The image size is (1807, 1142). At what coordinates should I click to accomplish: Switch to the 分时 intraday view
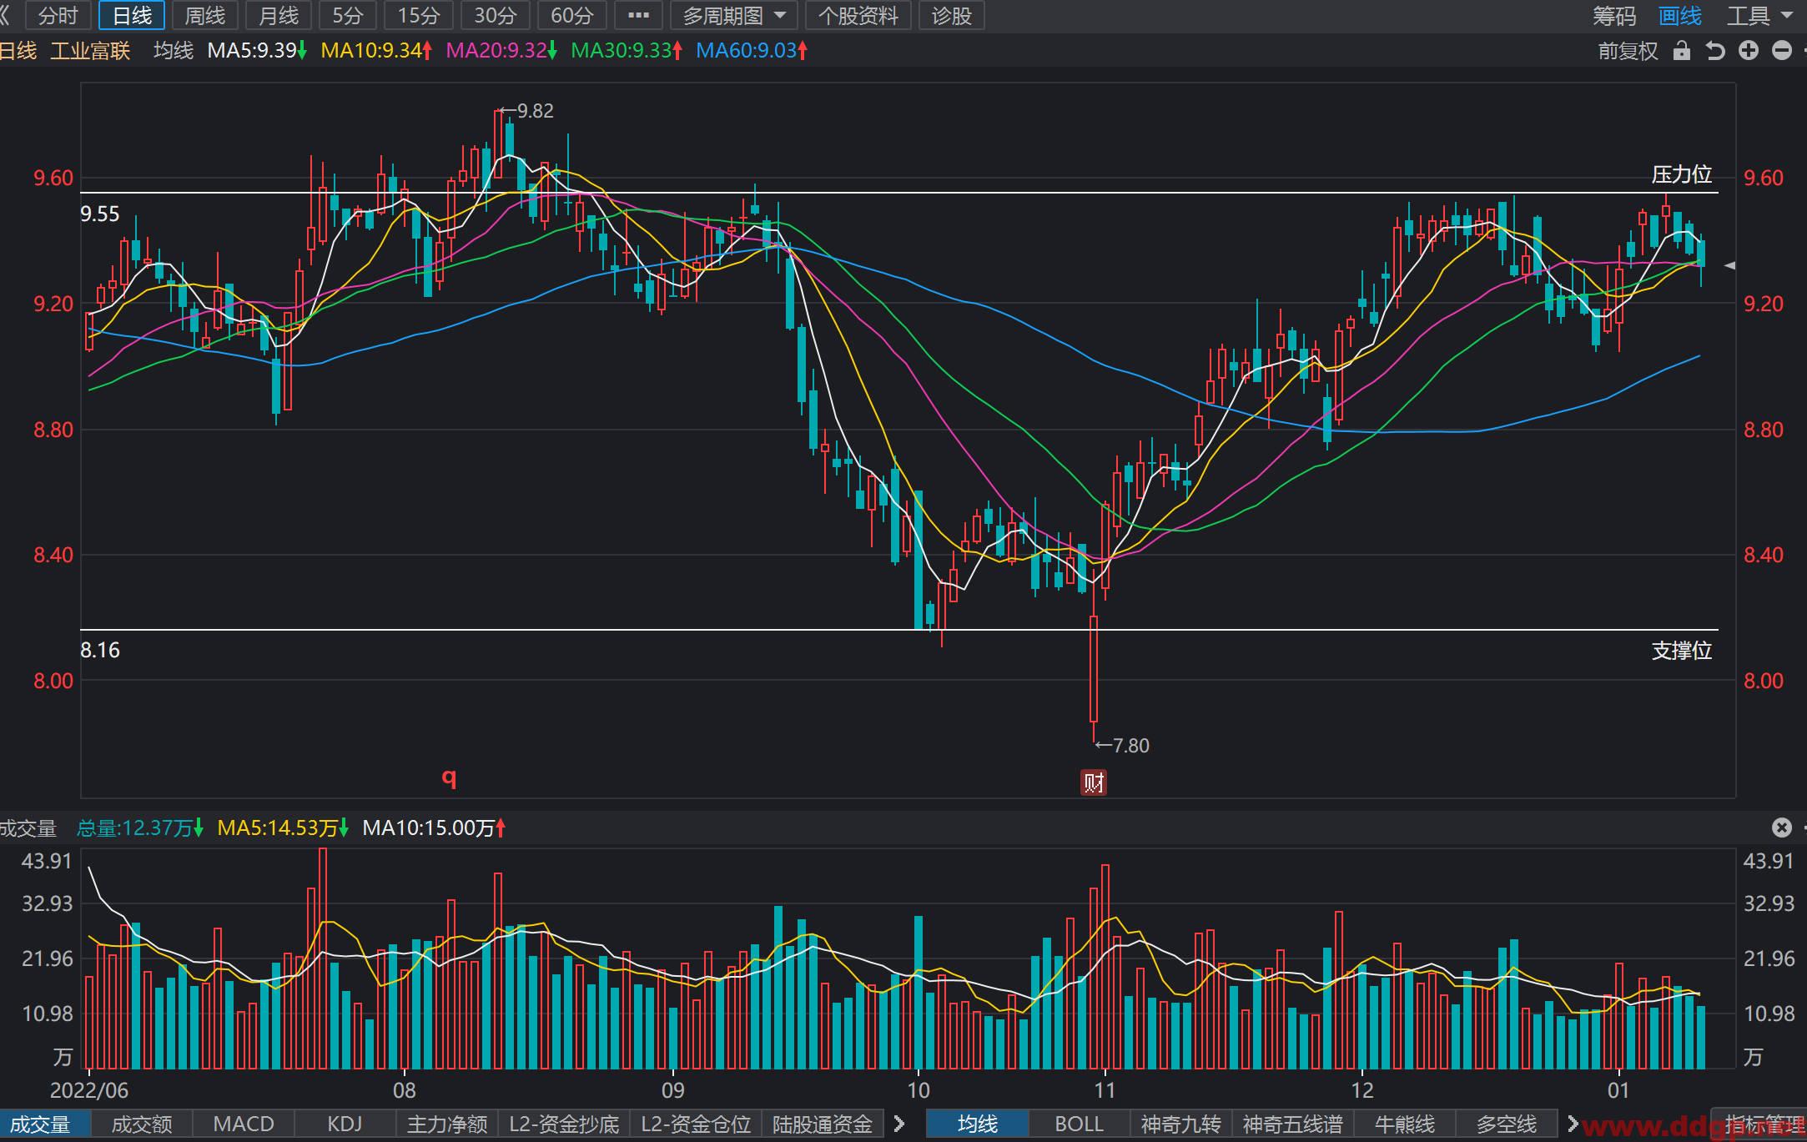[x=58, y=16]
